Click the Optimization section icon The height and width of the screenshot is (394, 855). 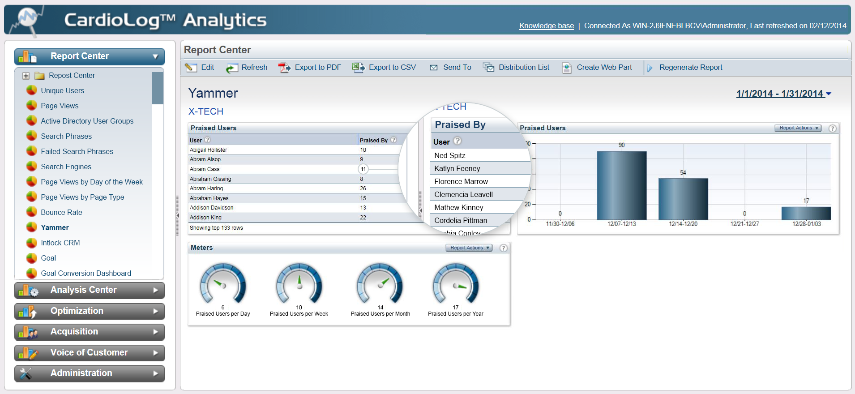[28, 312]
